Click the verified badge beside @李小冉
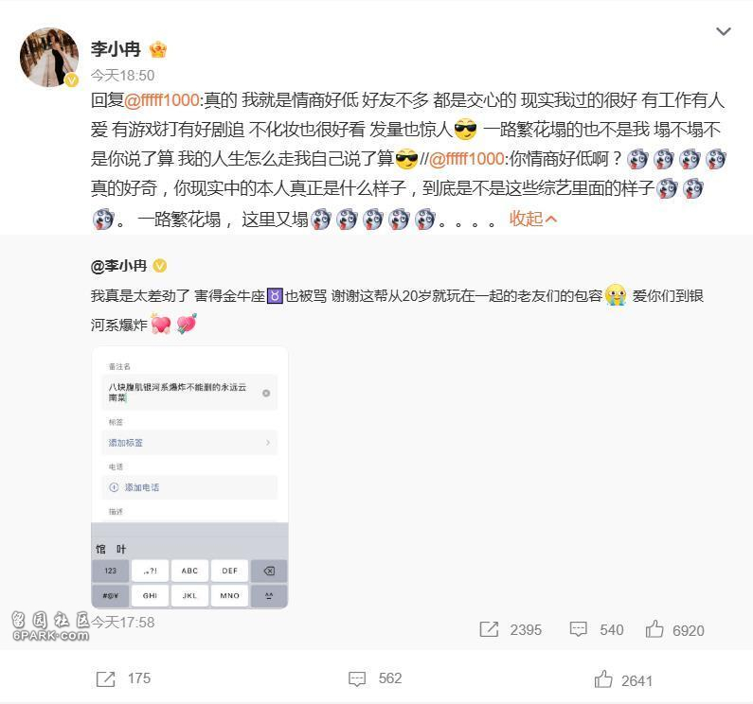This screenshot has height=704, width=753. point(160,266)
